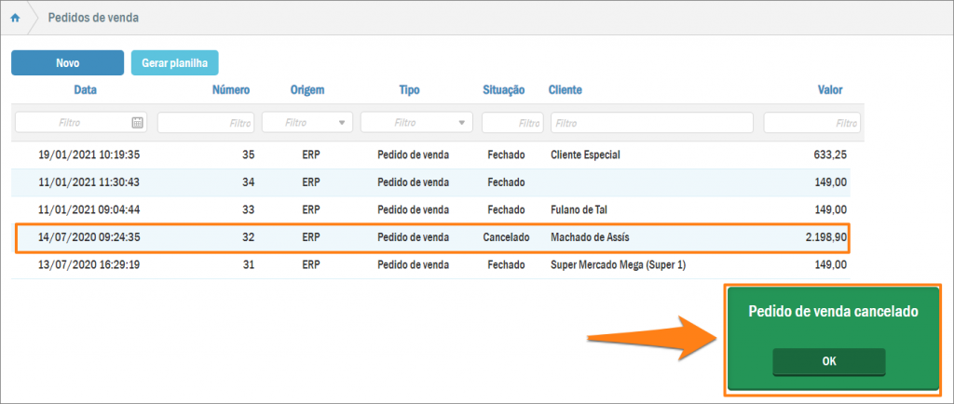
Task: Click the Cliente filter input field
Action: [x=651, y=122]
